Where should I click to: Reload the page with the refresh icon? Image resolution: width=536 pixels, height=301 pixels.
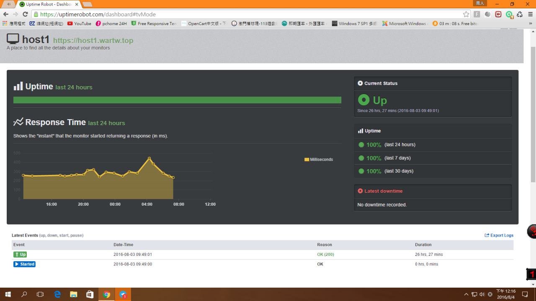[x=25, y=14]
